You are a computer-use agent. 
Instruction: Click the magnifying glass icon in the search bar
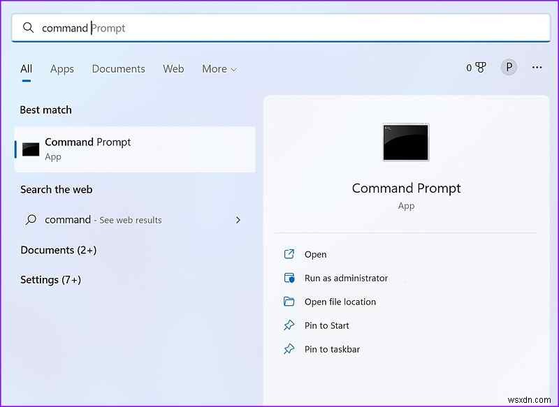(28, 27)
